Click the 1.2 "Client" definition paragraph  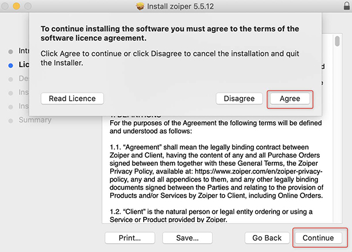pyautogui.click(x=211, y=216)
